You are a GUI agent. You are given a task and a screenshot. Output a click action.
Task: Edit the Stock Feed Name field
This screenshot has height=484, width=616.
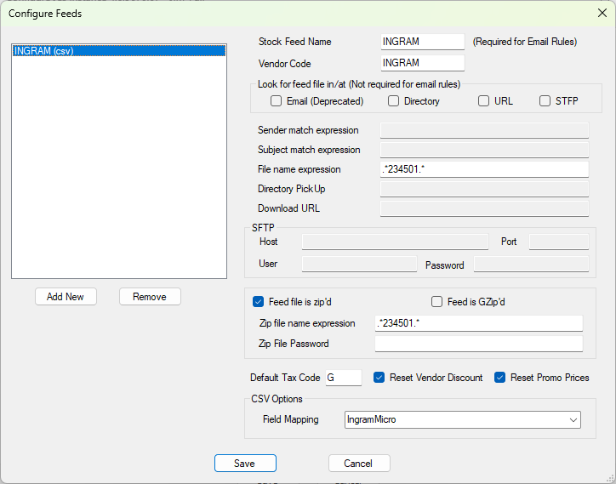coord(422,42)
